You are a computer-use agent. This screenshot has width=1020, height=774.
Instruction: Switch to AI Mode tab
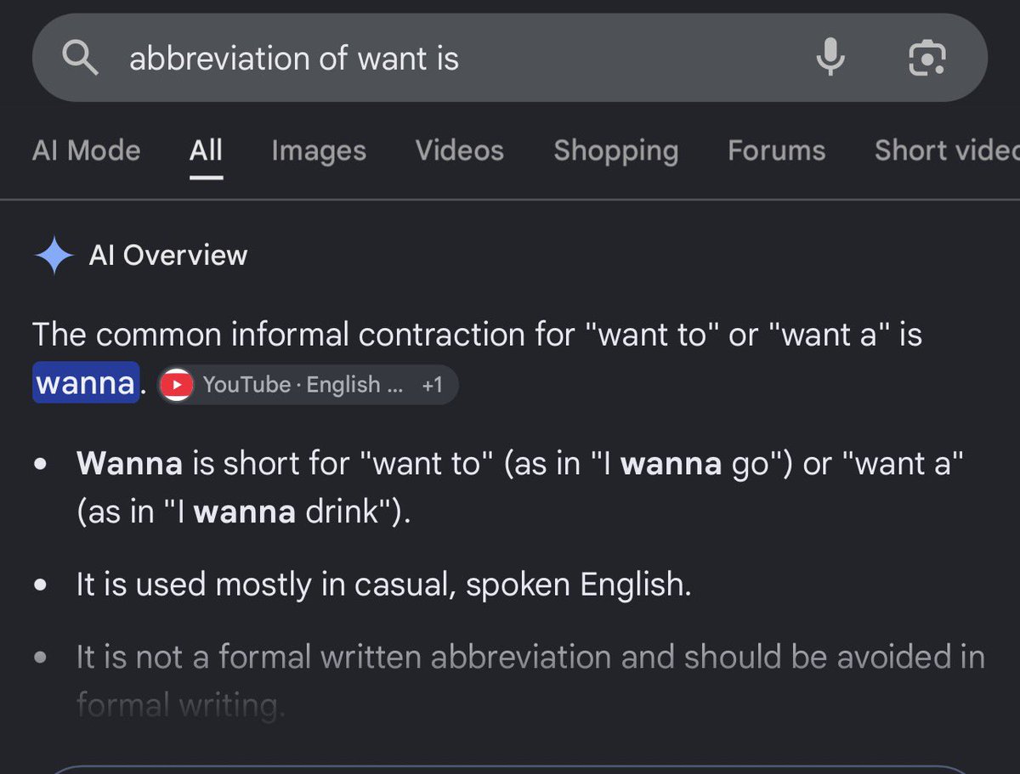[86, 150]
